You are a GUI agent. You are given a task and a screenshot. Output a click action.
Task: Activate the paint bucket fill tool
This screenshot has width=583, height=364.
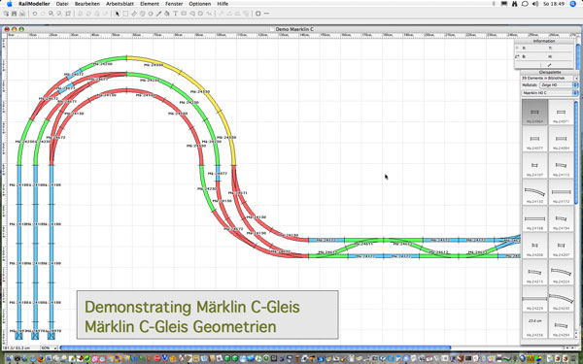(167, 14)
